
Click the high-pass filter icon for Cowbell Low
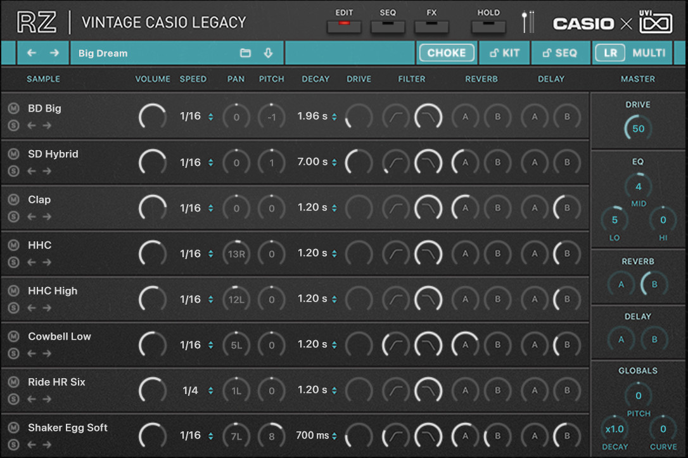tap(395, 345)
